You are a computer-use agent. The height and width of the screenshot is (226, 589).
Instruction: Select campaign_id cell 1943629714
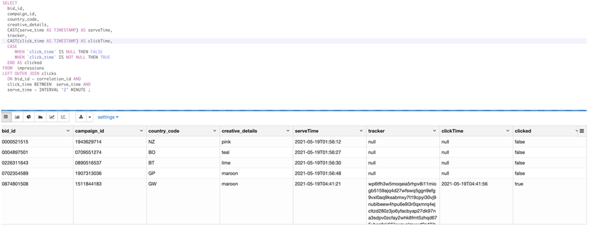(109, 142)
